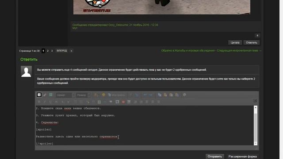Toggle the editor source mode switch icon
283x159 pixels.
tap(39, 95)
